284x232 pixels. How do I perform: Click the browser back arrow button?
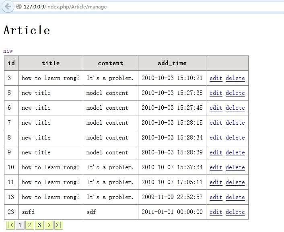[x=8, y=6]
